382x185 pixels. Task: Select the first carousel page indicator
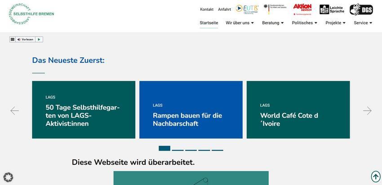[x=164, y=149]
